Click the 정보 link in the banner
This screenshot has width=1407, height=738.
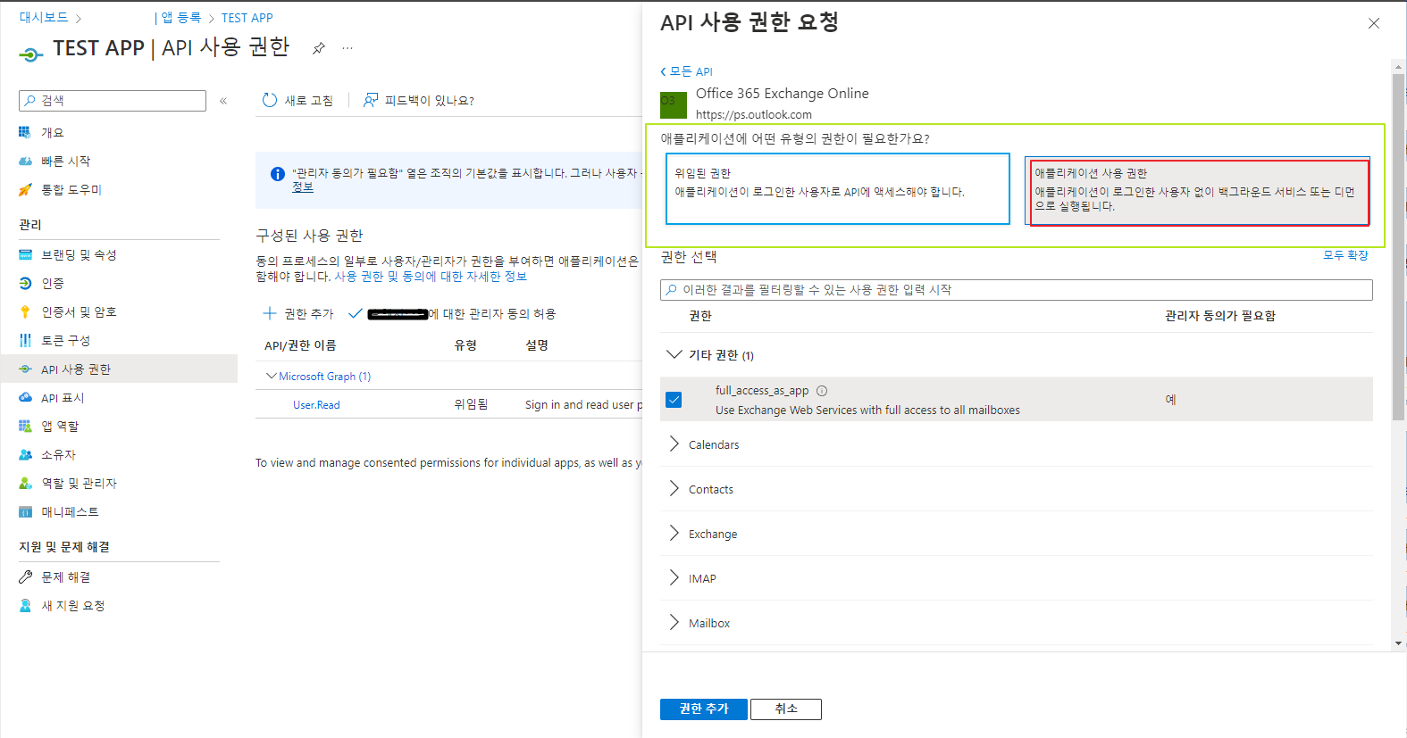(303, 187)
